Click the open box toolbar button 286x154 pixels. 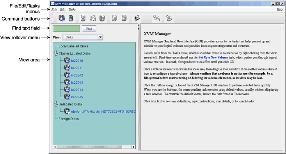169,18
